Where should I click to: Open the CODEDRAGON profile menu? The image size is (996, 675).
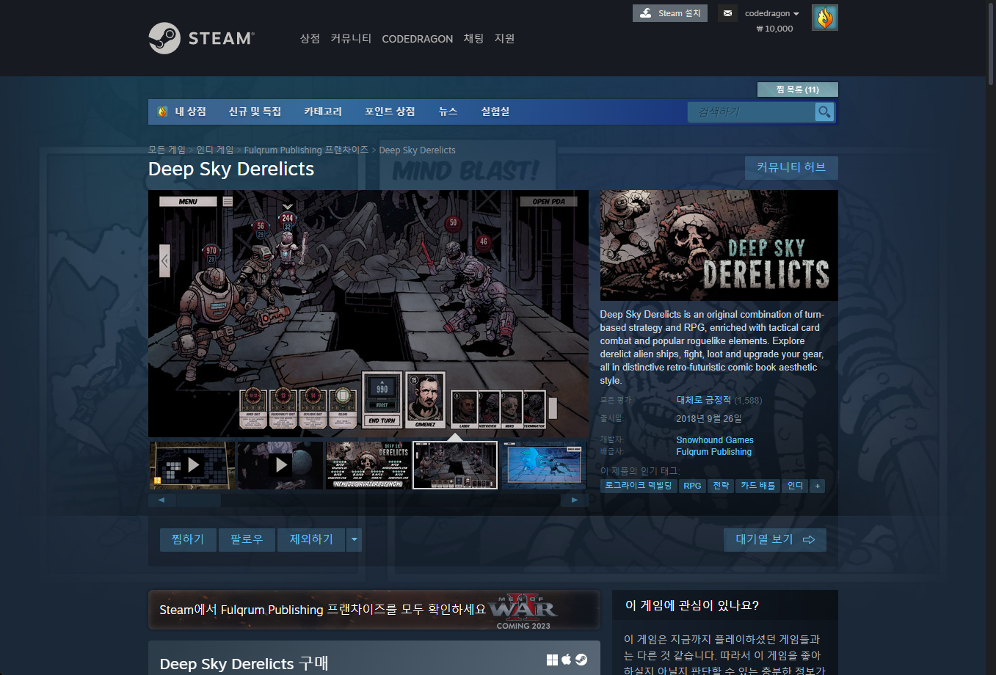click(x=418, y=39)
